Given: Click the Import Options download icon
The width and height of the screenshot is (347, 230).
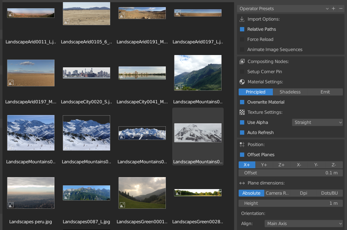Looking at the screenshot, I should pos(242,19).
